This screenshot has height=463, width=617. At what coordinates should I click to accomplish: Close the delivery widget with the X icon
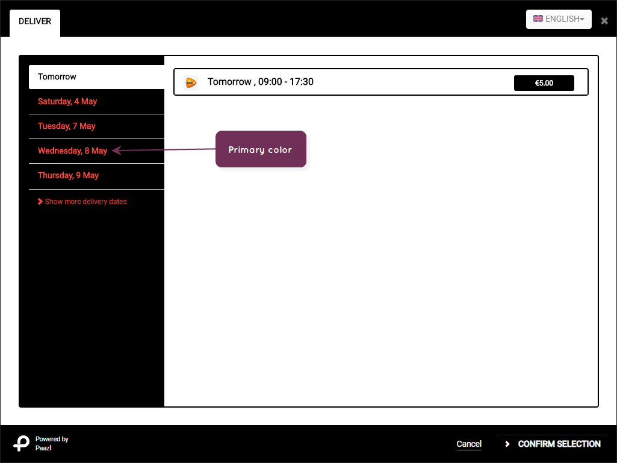[x=604, y=21]
